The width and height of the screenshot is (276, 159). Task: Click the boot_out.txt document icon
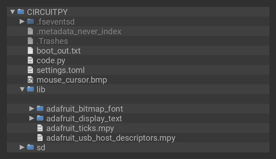pyautogui.click(x=30, y=50)
